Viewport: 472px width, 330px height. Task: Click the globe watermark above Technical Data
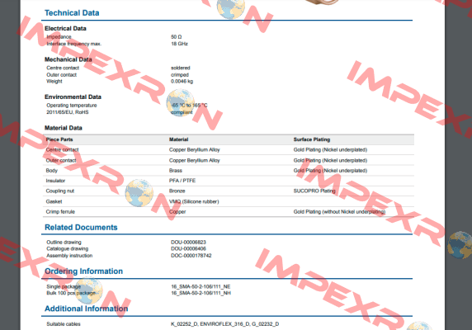pos(231,7)
